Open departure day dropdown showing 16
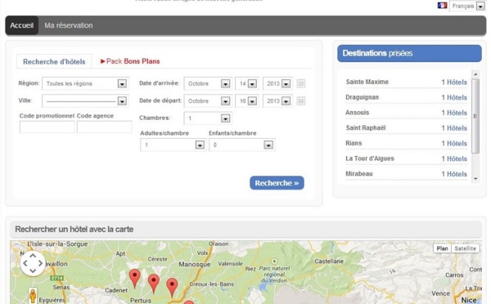The width and height of the screenshot is (491, 304). pyautogui.click(x=247, y=101)
